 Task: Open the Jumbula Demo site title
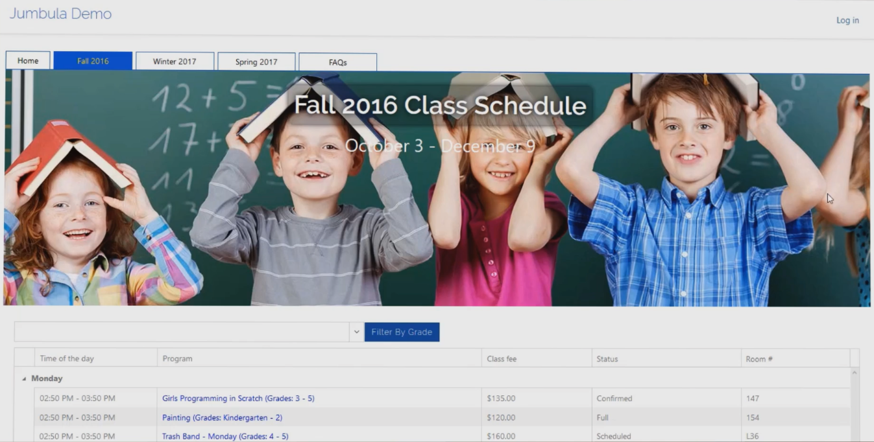(x=60, y=13)
